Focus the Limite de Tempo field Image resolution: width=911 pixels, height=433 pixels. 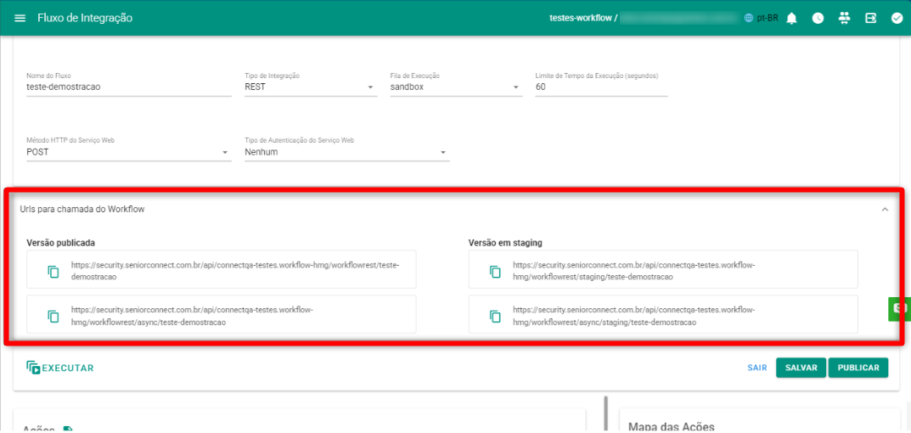(x=601, y=87)
